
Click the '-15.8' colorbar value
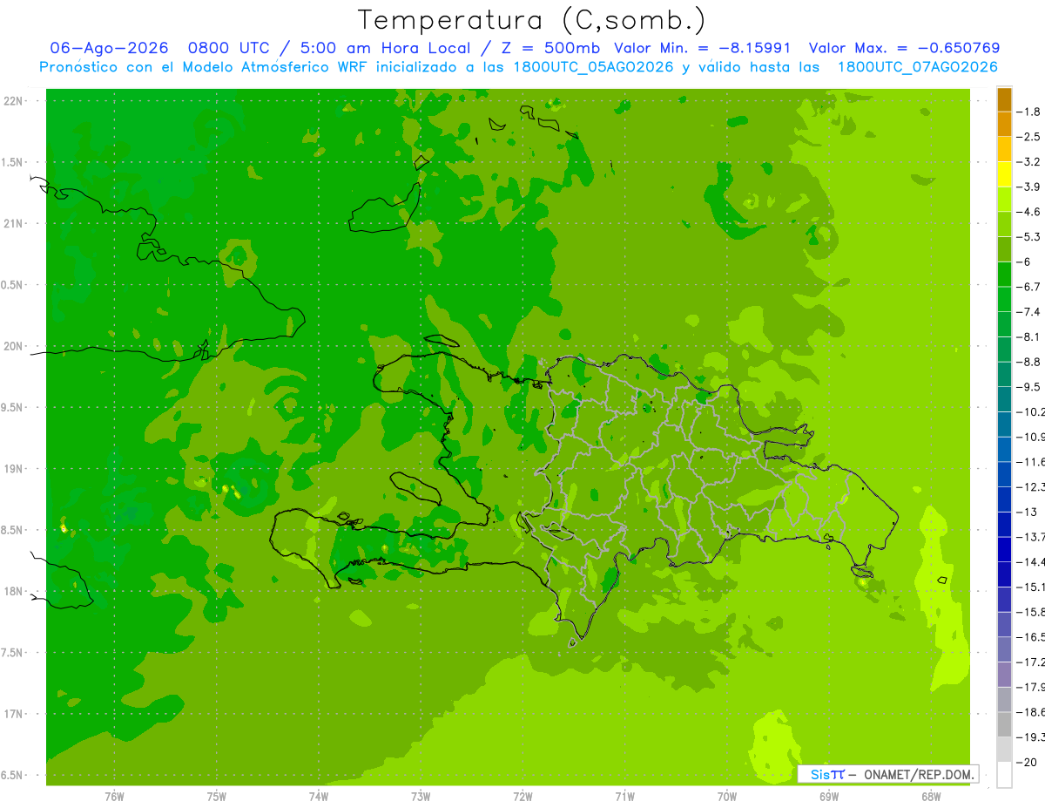point(1031,612)
